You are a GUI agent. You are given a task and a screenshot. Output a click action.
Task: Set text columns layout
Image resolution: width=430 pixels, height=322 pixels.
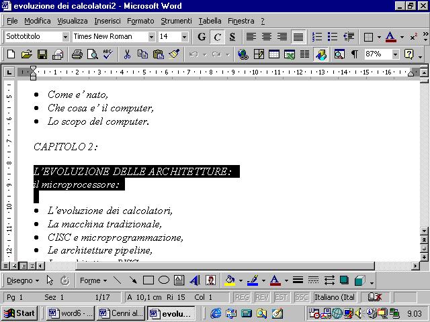(x=304, y=54)
